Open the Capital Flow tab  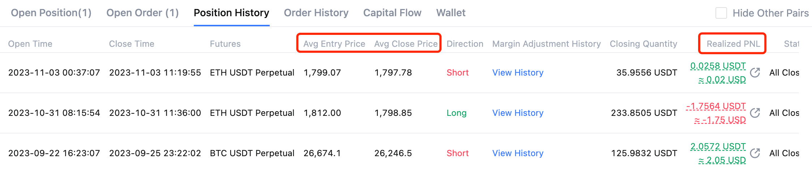pos(392,13)
